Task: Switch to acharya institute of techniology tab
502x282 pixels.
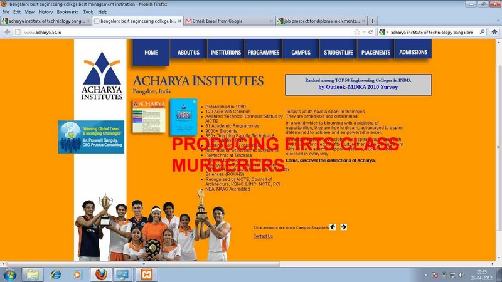Action: [46, 21]
